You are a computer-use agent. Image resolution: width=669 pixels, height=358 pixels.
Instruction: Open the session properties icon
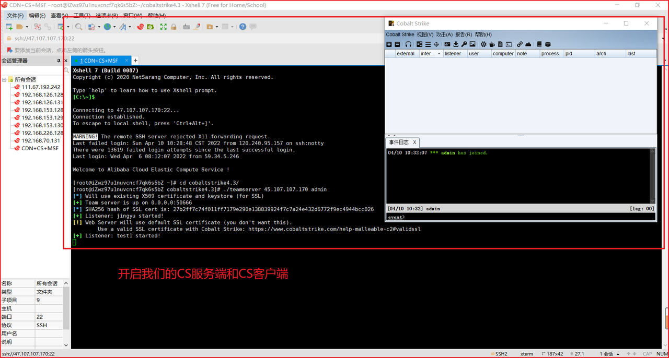(61, 27)
